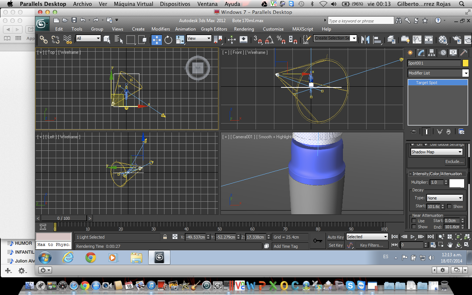This screenshot has width=472, height=295.
Task: Toggle the Percent Snap tool
Action: [281, 39]
